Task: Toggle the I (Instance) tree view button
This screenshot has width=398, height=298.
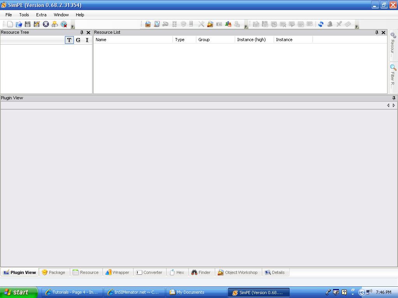Action: click(87, 40)
